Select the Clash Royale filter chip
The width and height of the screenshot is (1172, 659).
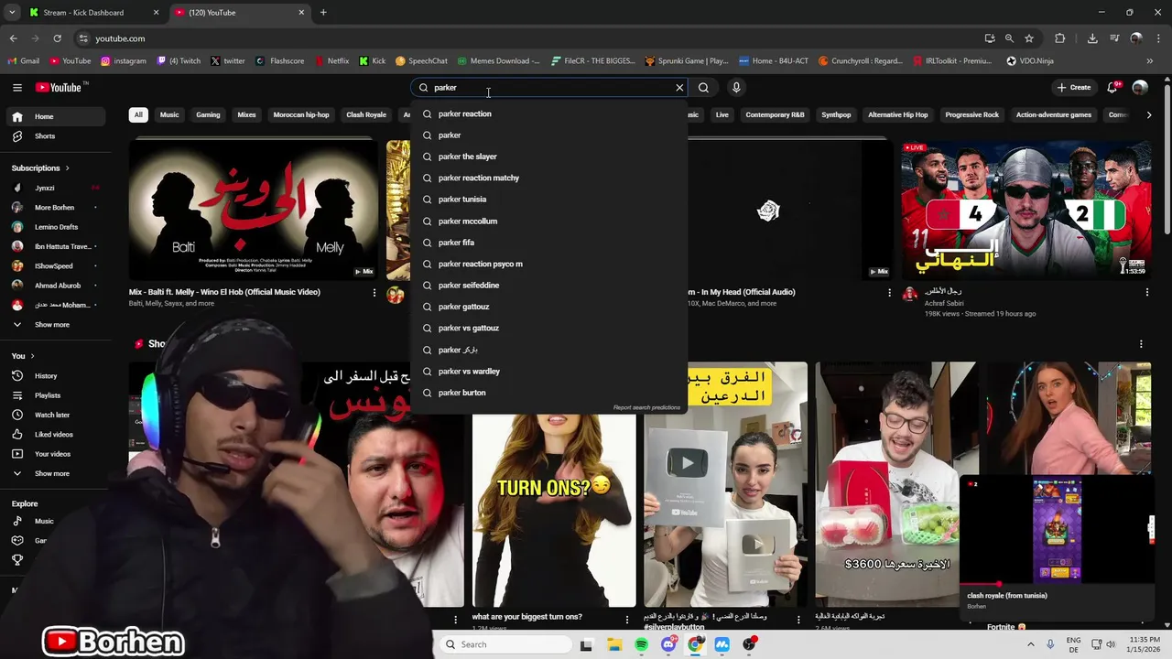click(x=366, y=114)
